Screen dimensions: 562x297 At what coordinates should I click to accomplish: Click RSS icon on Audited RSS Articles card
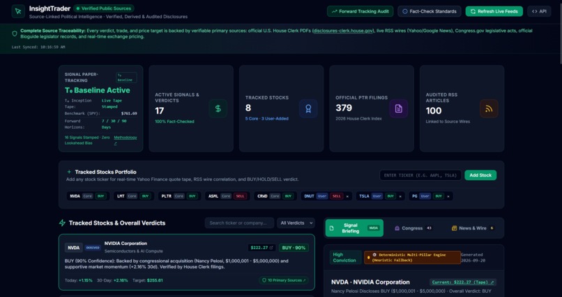coord(489,109)
